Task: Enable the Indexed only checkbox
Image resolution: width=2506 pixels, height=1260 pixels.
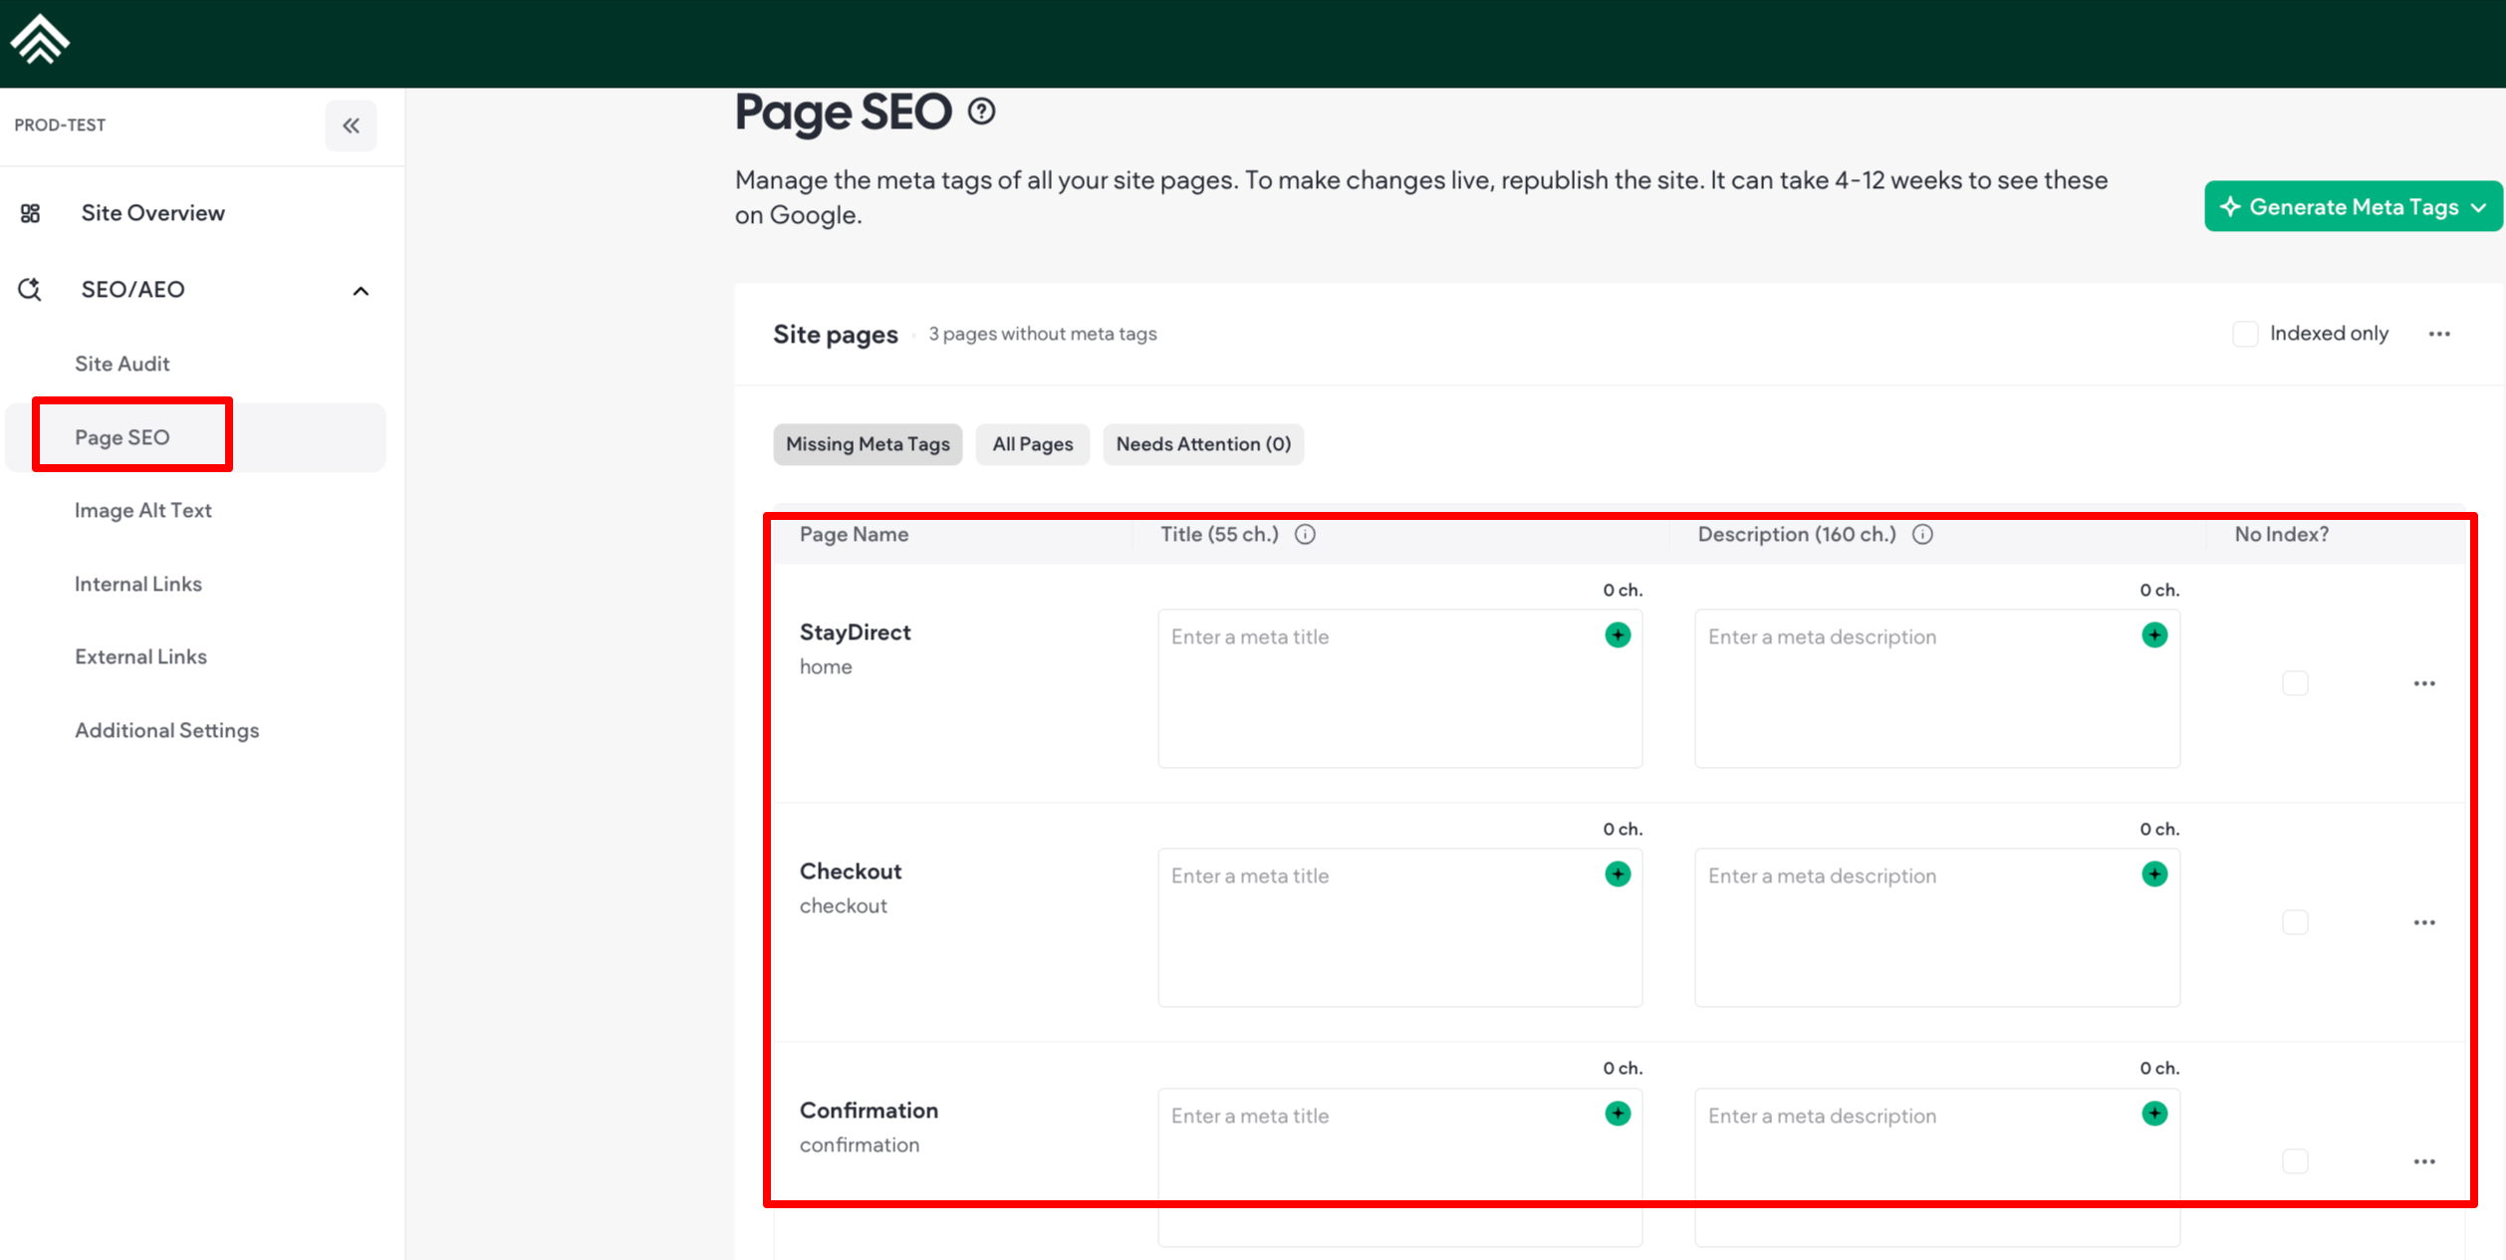Action: tap(2245, 334)
